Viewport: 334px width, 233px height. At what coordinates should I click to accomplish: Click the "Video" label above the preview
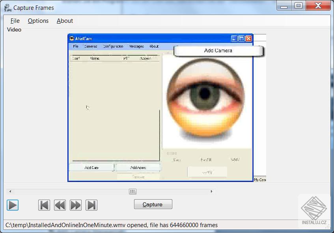pos(14,29)
